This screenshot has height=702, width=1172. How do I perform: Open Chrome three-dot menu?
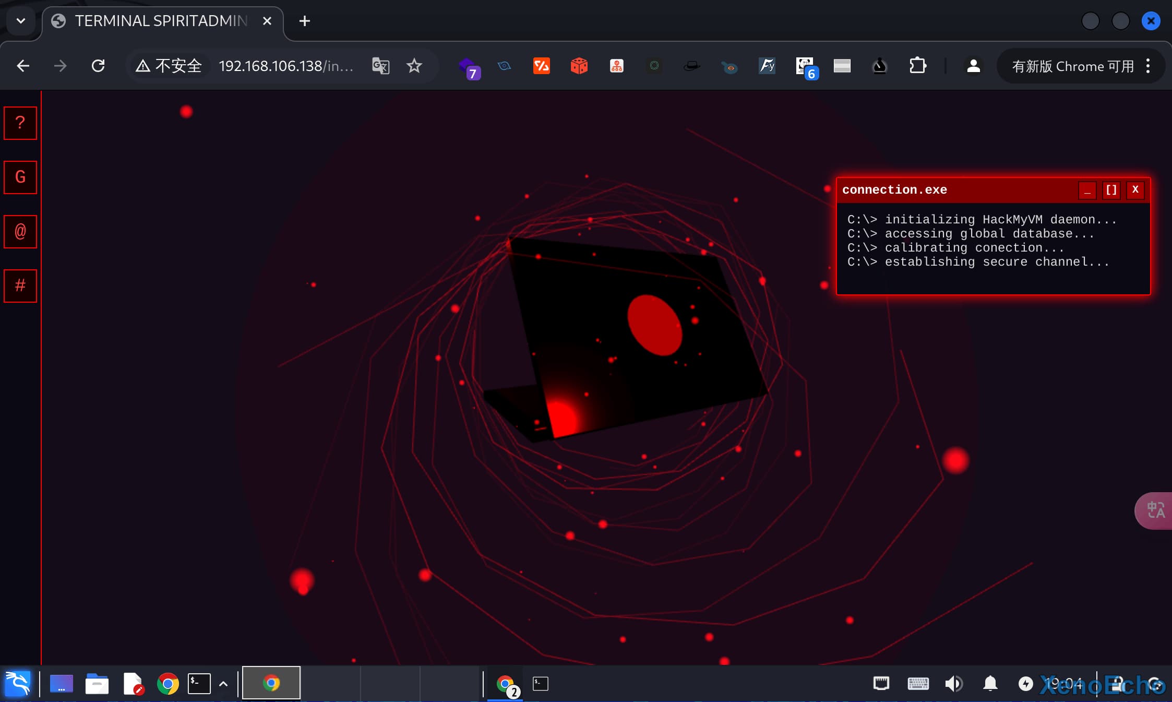(x=1148, y=66)
